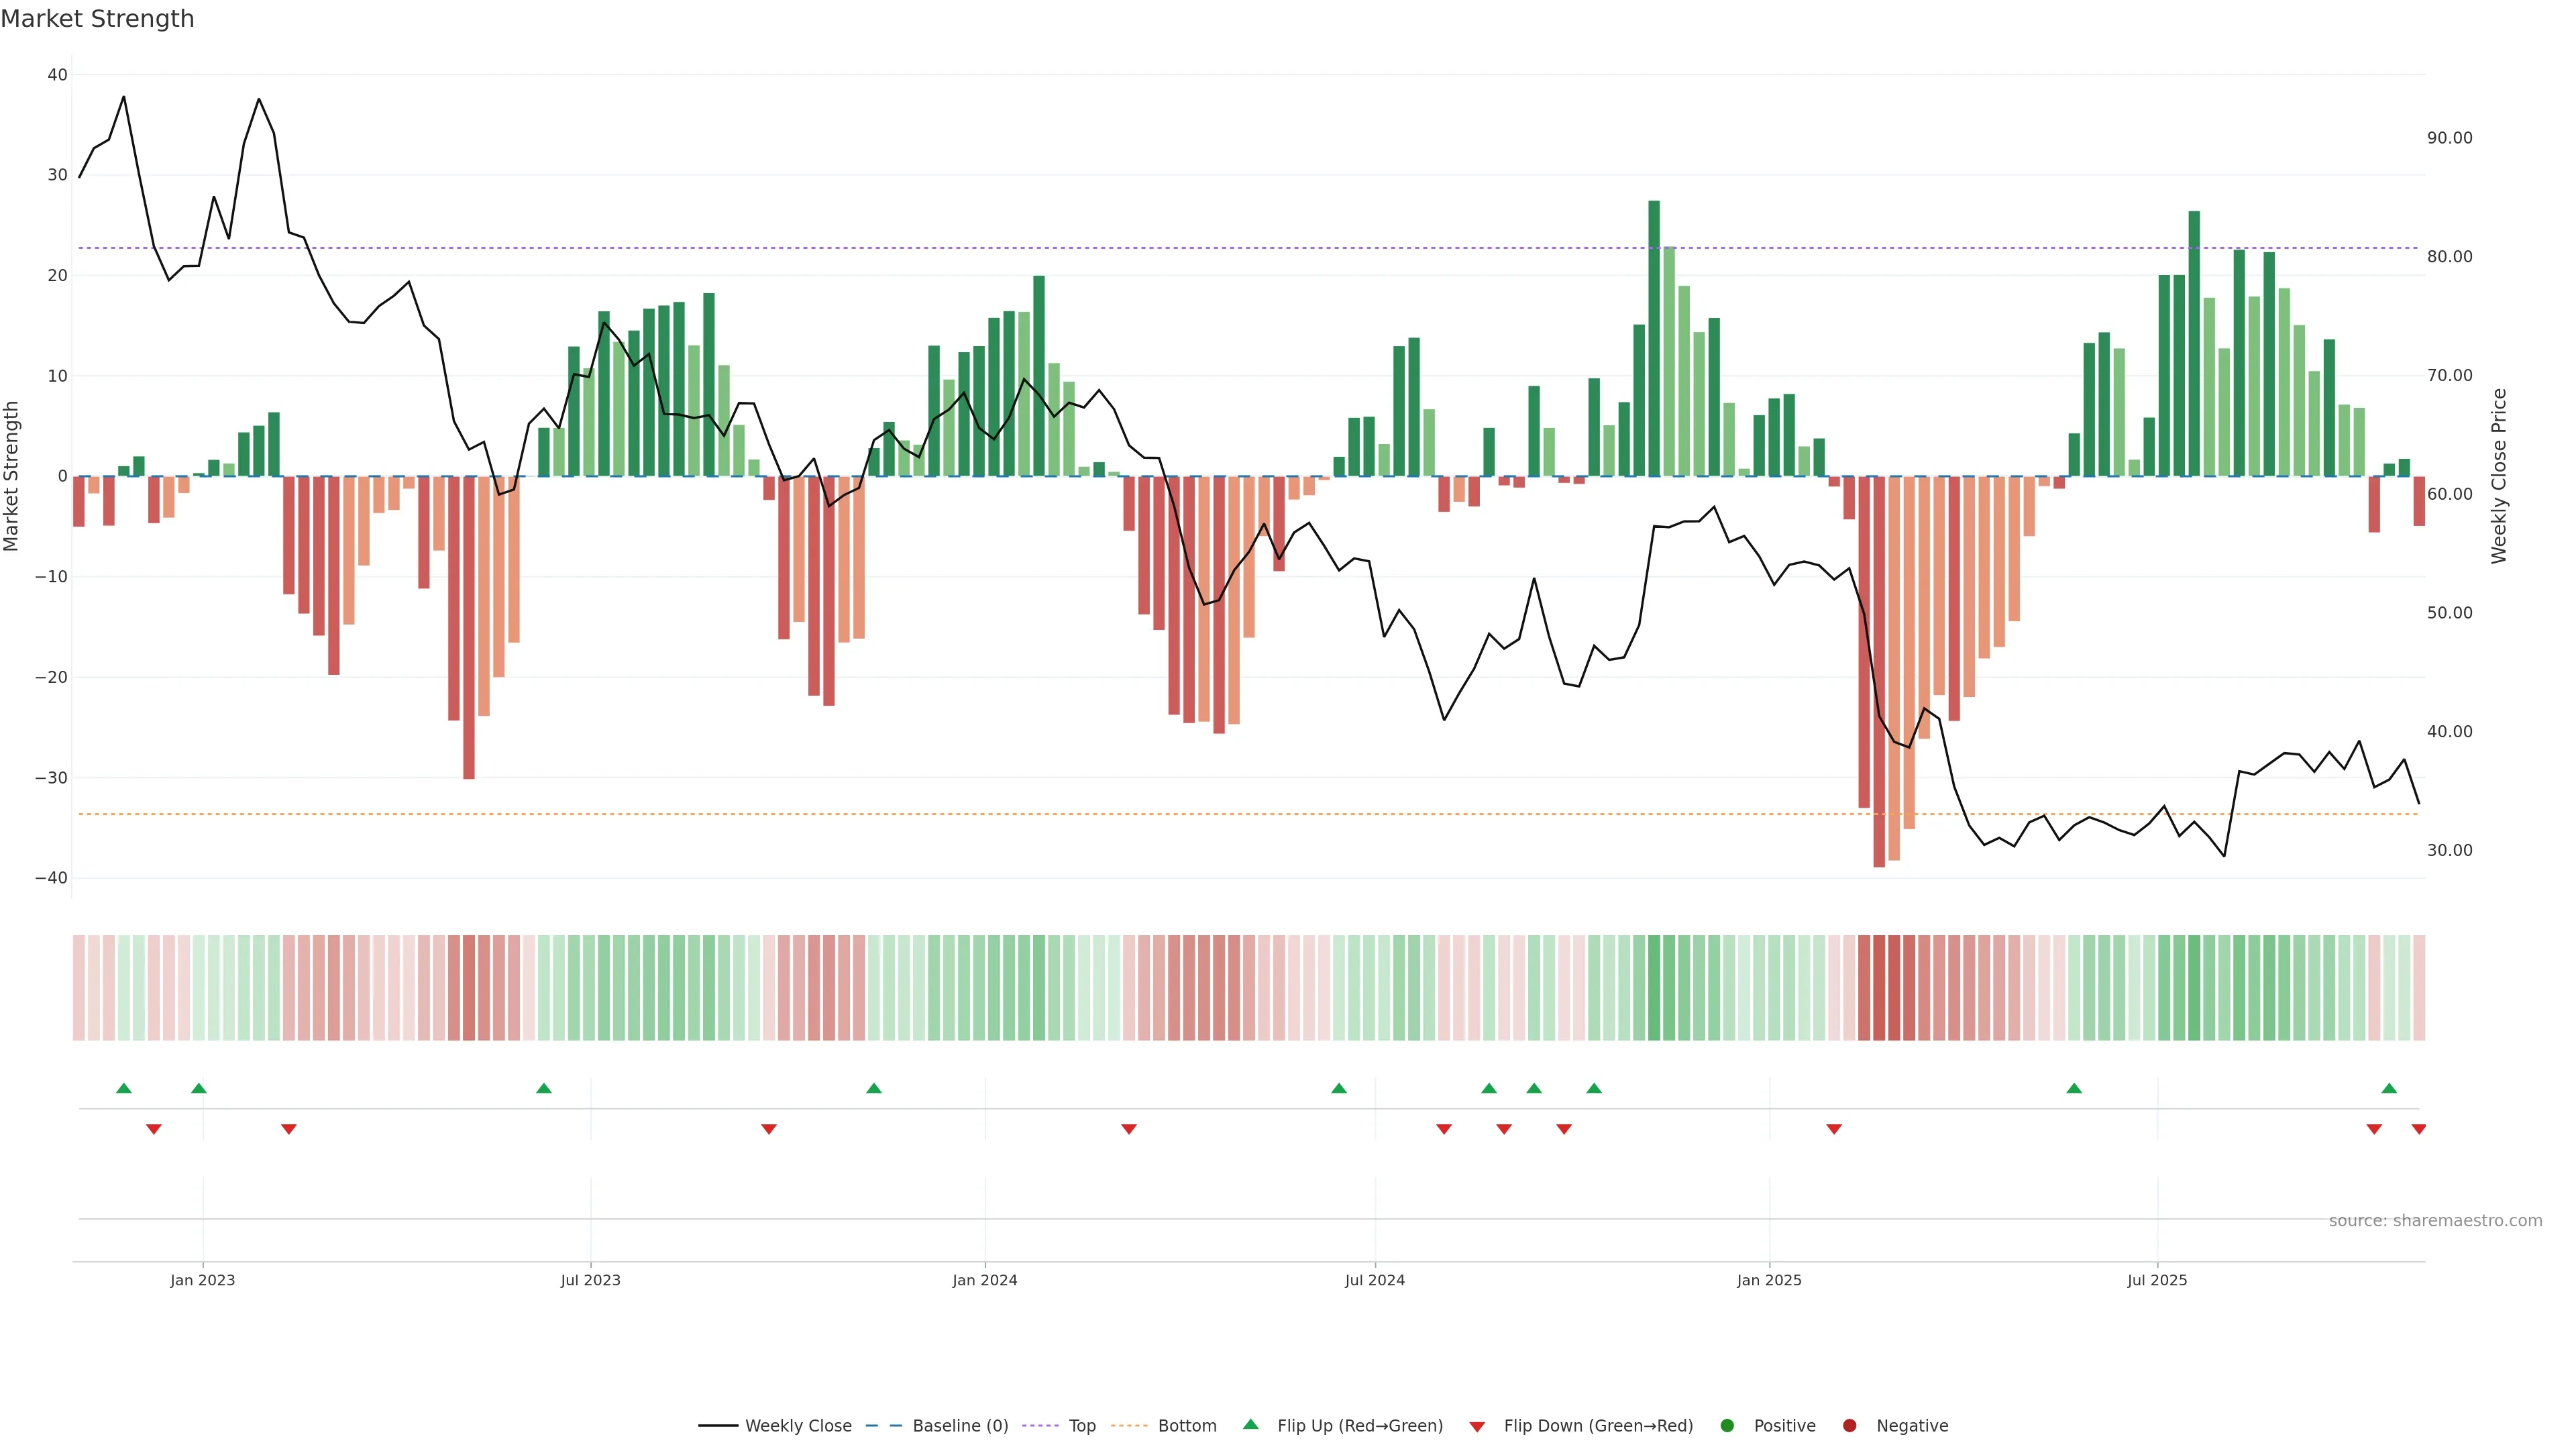Viewport: 2576px width, 1449px height.
Task: Click the Jul 2025 x-axis label
Action: [x=2157, y=1280]
